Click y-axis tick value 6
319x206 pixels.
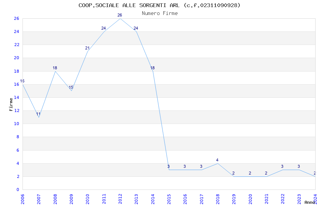pos(18,150)
